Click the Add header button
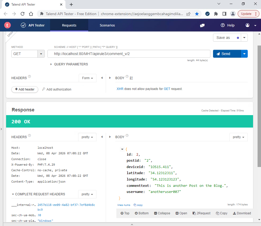The image size is (261, 226). tap(25, 89)
